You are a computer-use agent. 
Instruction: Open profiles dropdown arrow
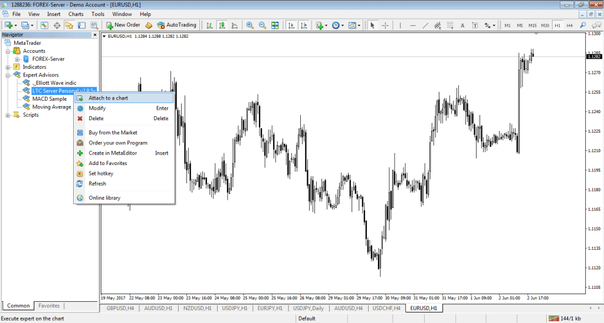click(x=32, y=26)
